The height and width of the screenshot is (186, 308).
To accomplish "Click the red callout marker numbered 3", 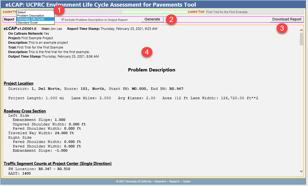I will point(282,29).
